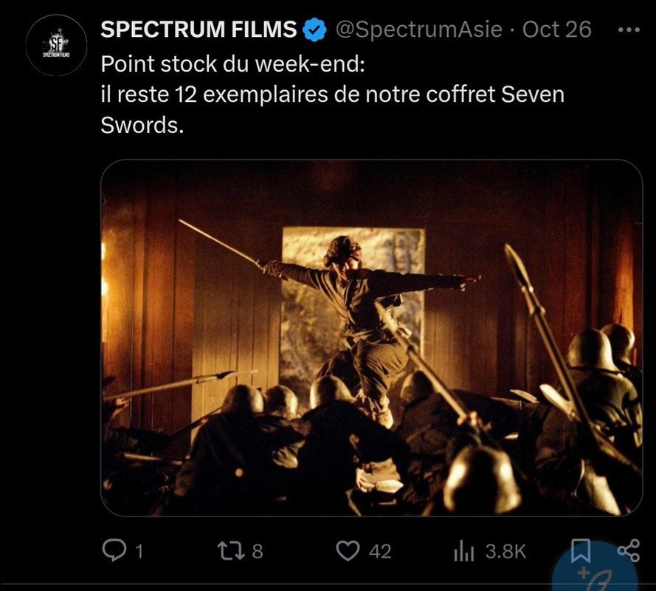Click the repost count number 8

258,552
